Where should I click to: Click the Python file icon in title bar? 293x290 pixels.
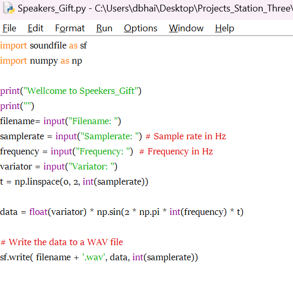9,8
